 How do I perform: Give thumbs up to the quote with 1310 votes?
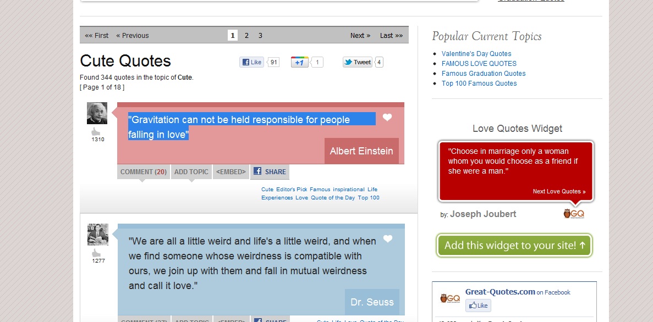pyautogui.click(x=96, y=131)
